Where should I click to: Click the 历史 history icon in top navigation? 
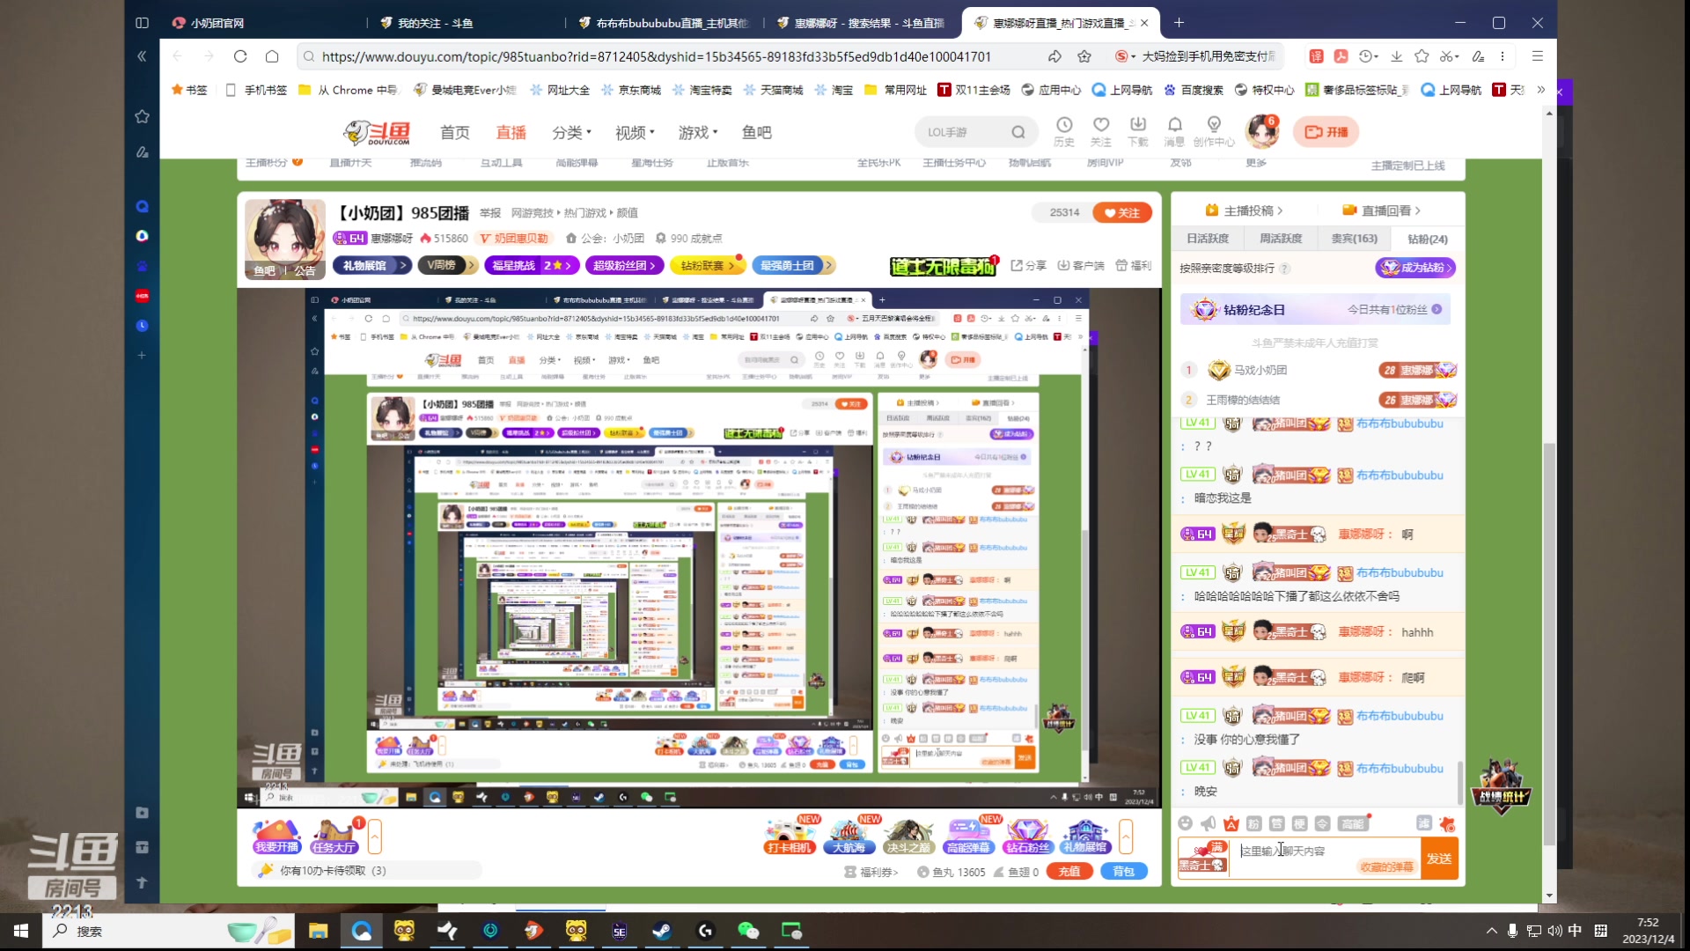1065,130
